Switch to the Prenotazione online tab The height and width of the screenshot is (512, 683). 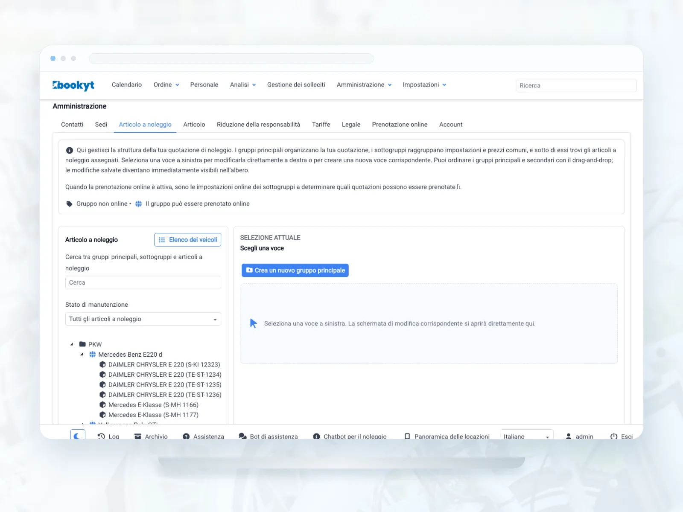tap(400, 125)
